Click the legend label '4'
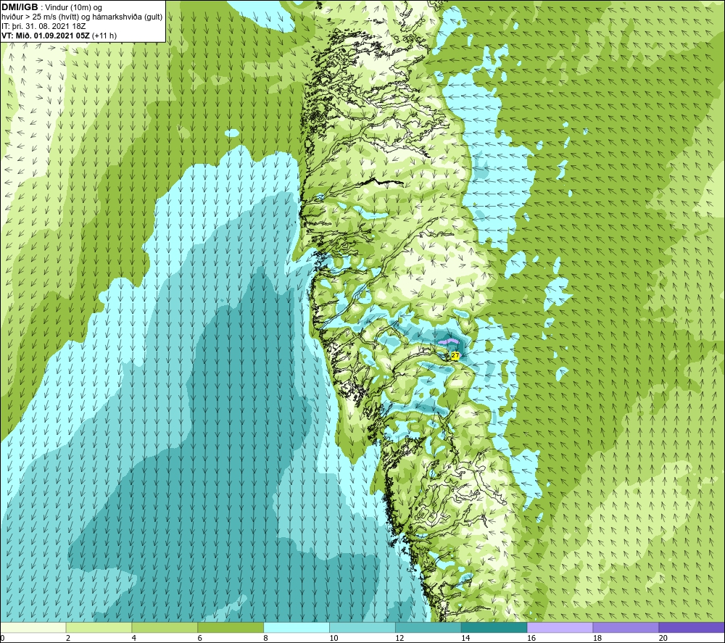The width and height of the screenshot is (725, 643). [x=134, y=639]
